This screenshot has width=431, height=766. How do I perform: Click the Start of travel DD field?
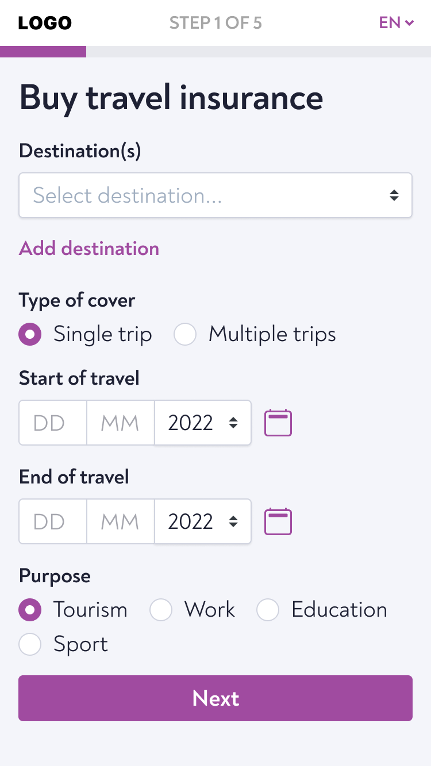click(53, 423)
